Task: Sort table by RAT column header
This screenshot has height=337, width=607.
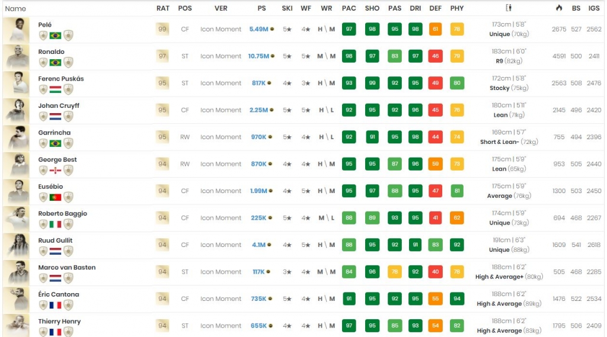Action: pyautogui.click(x=162, y=8)
